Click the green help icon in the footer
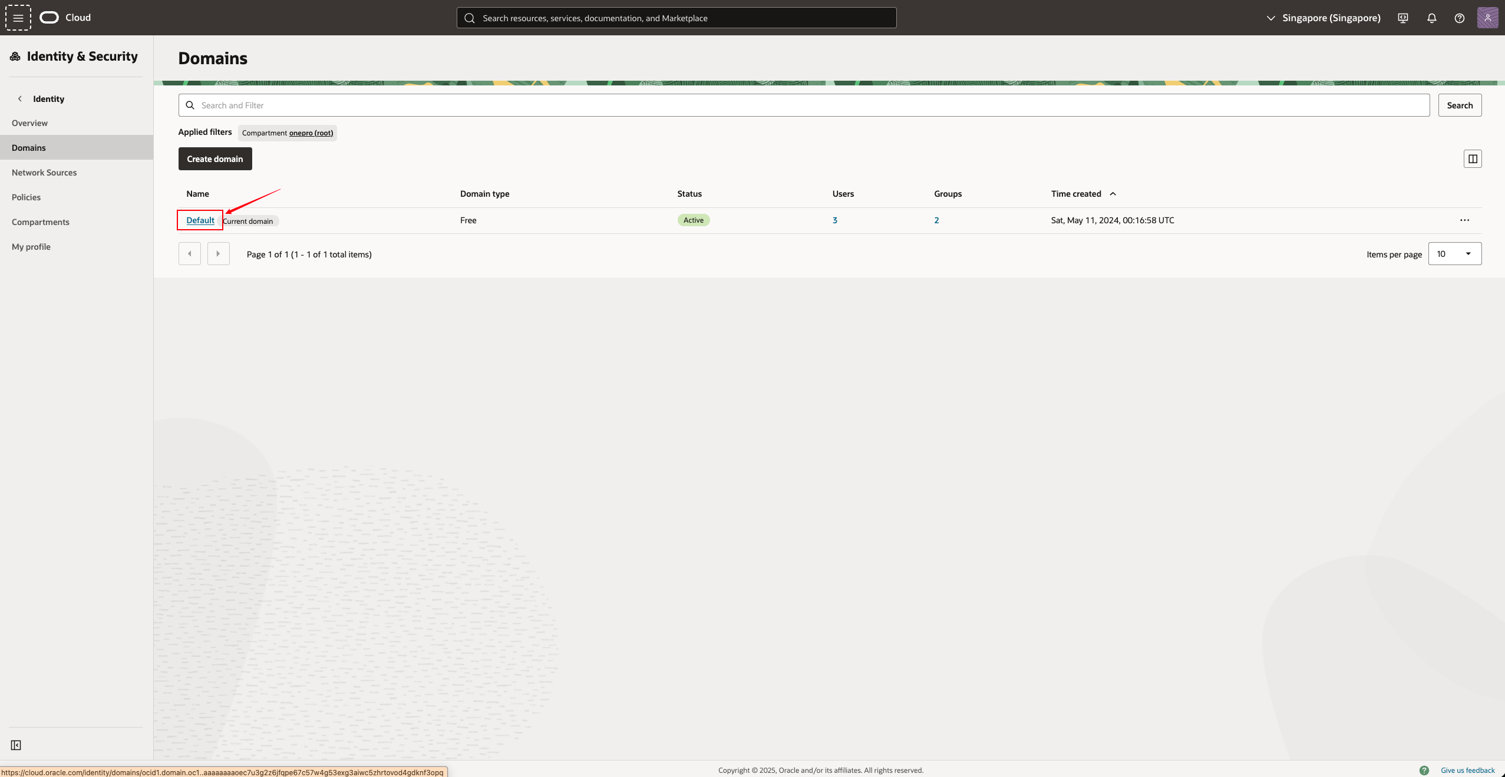The image size is (1505, 777). (1424, 771)
